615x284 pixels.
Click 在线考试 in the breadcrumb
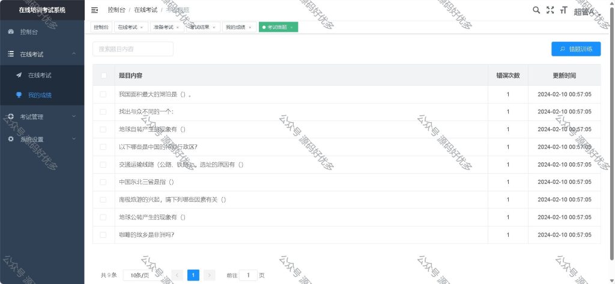click(145, 10)
